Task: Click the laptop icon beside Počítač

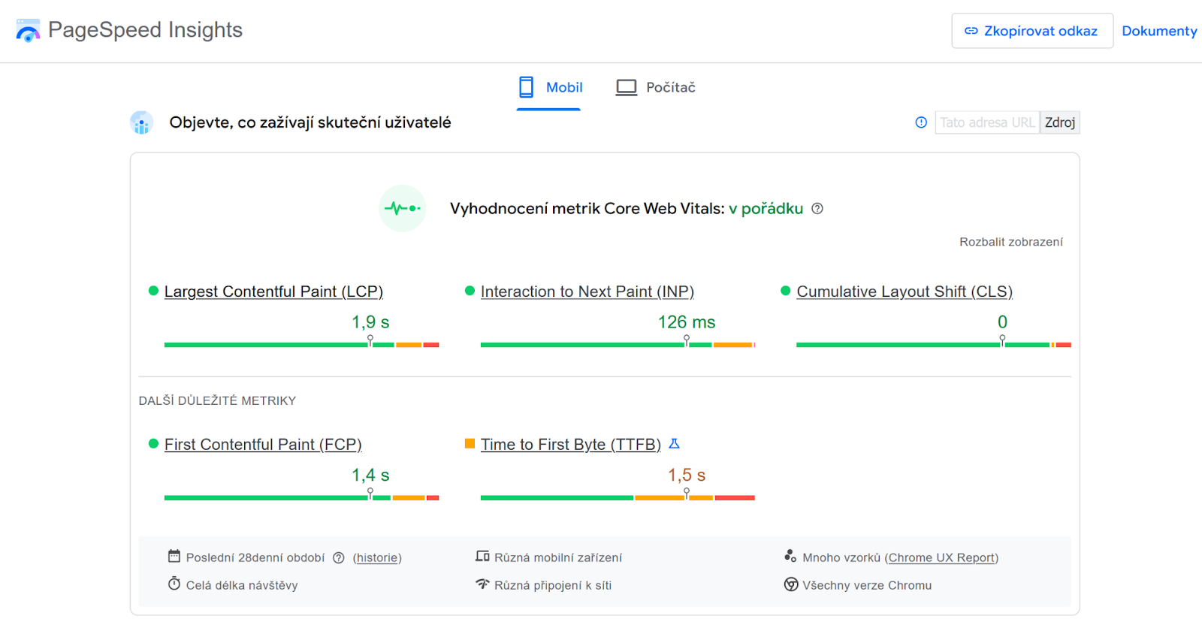Action: pos(626,87)
